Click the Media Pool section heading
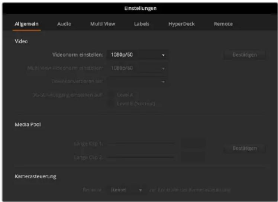This screenshot has height=202, width=278. [28, 124]
